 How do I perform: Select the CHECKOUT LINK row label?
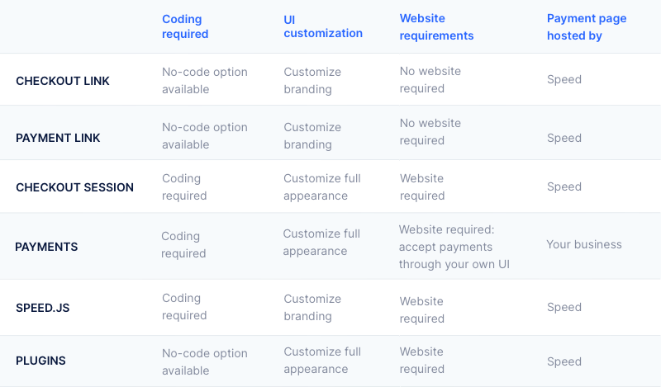tap(63, 81)
